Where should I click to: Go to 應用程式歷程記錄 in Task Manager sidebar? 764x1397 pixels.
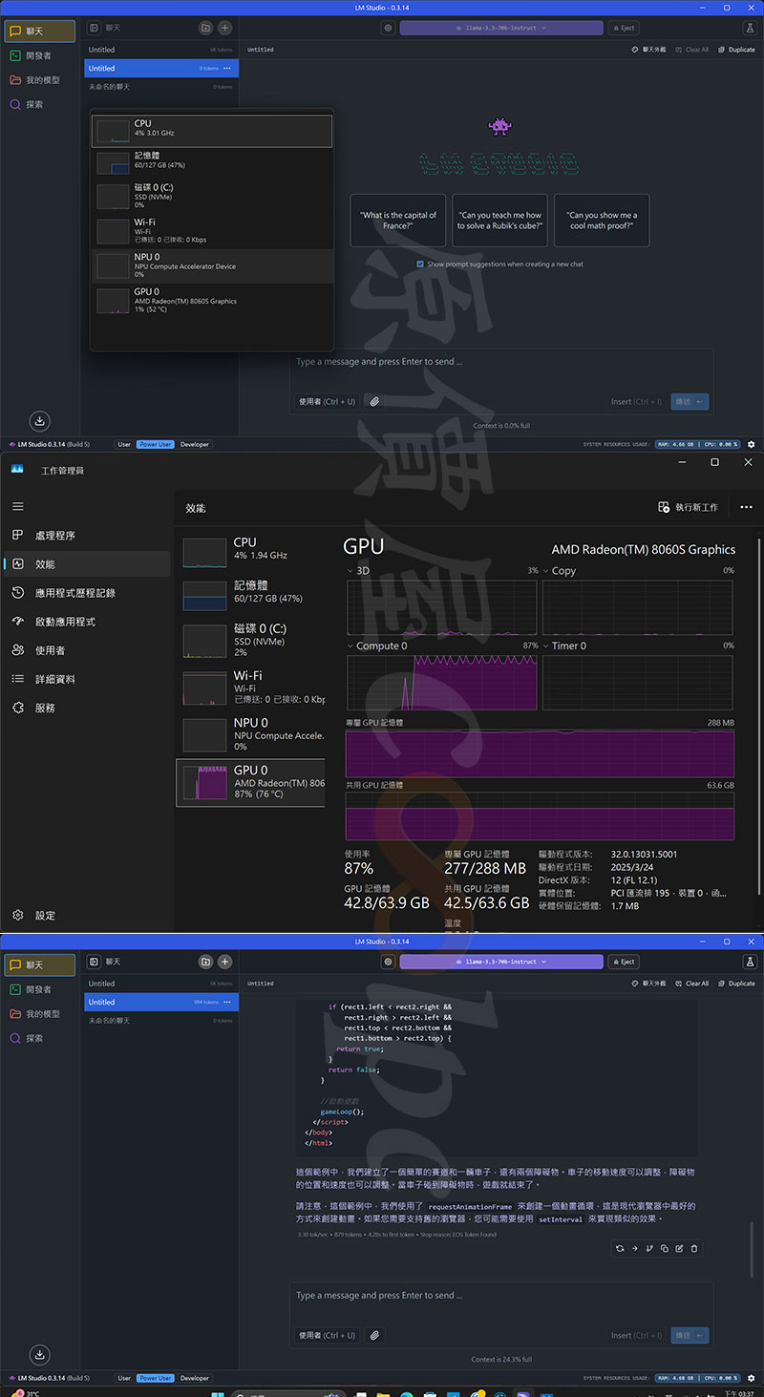74,593
